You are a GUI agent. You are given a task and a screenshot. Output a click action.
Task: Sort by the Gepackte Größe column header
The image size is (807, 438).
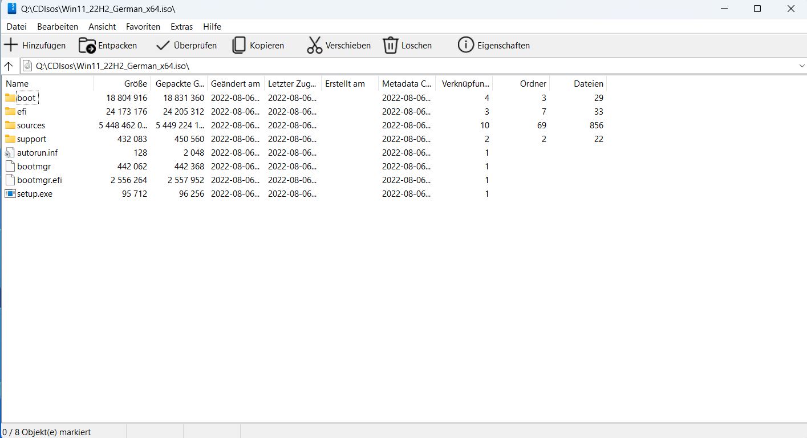[179, 84]
